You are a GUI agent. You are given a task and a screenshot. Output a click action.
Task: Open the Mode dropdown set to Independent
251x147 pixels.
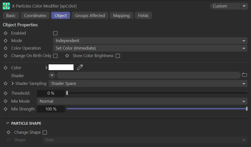150,41
